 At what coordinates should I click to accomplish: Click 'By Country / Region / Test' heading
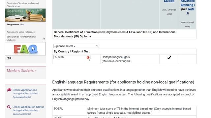click(72, 51)
